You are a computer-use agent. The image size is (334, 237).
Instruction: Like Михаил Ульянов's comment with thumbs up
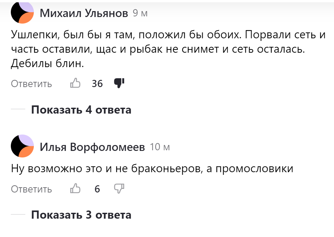76,83
